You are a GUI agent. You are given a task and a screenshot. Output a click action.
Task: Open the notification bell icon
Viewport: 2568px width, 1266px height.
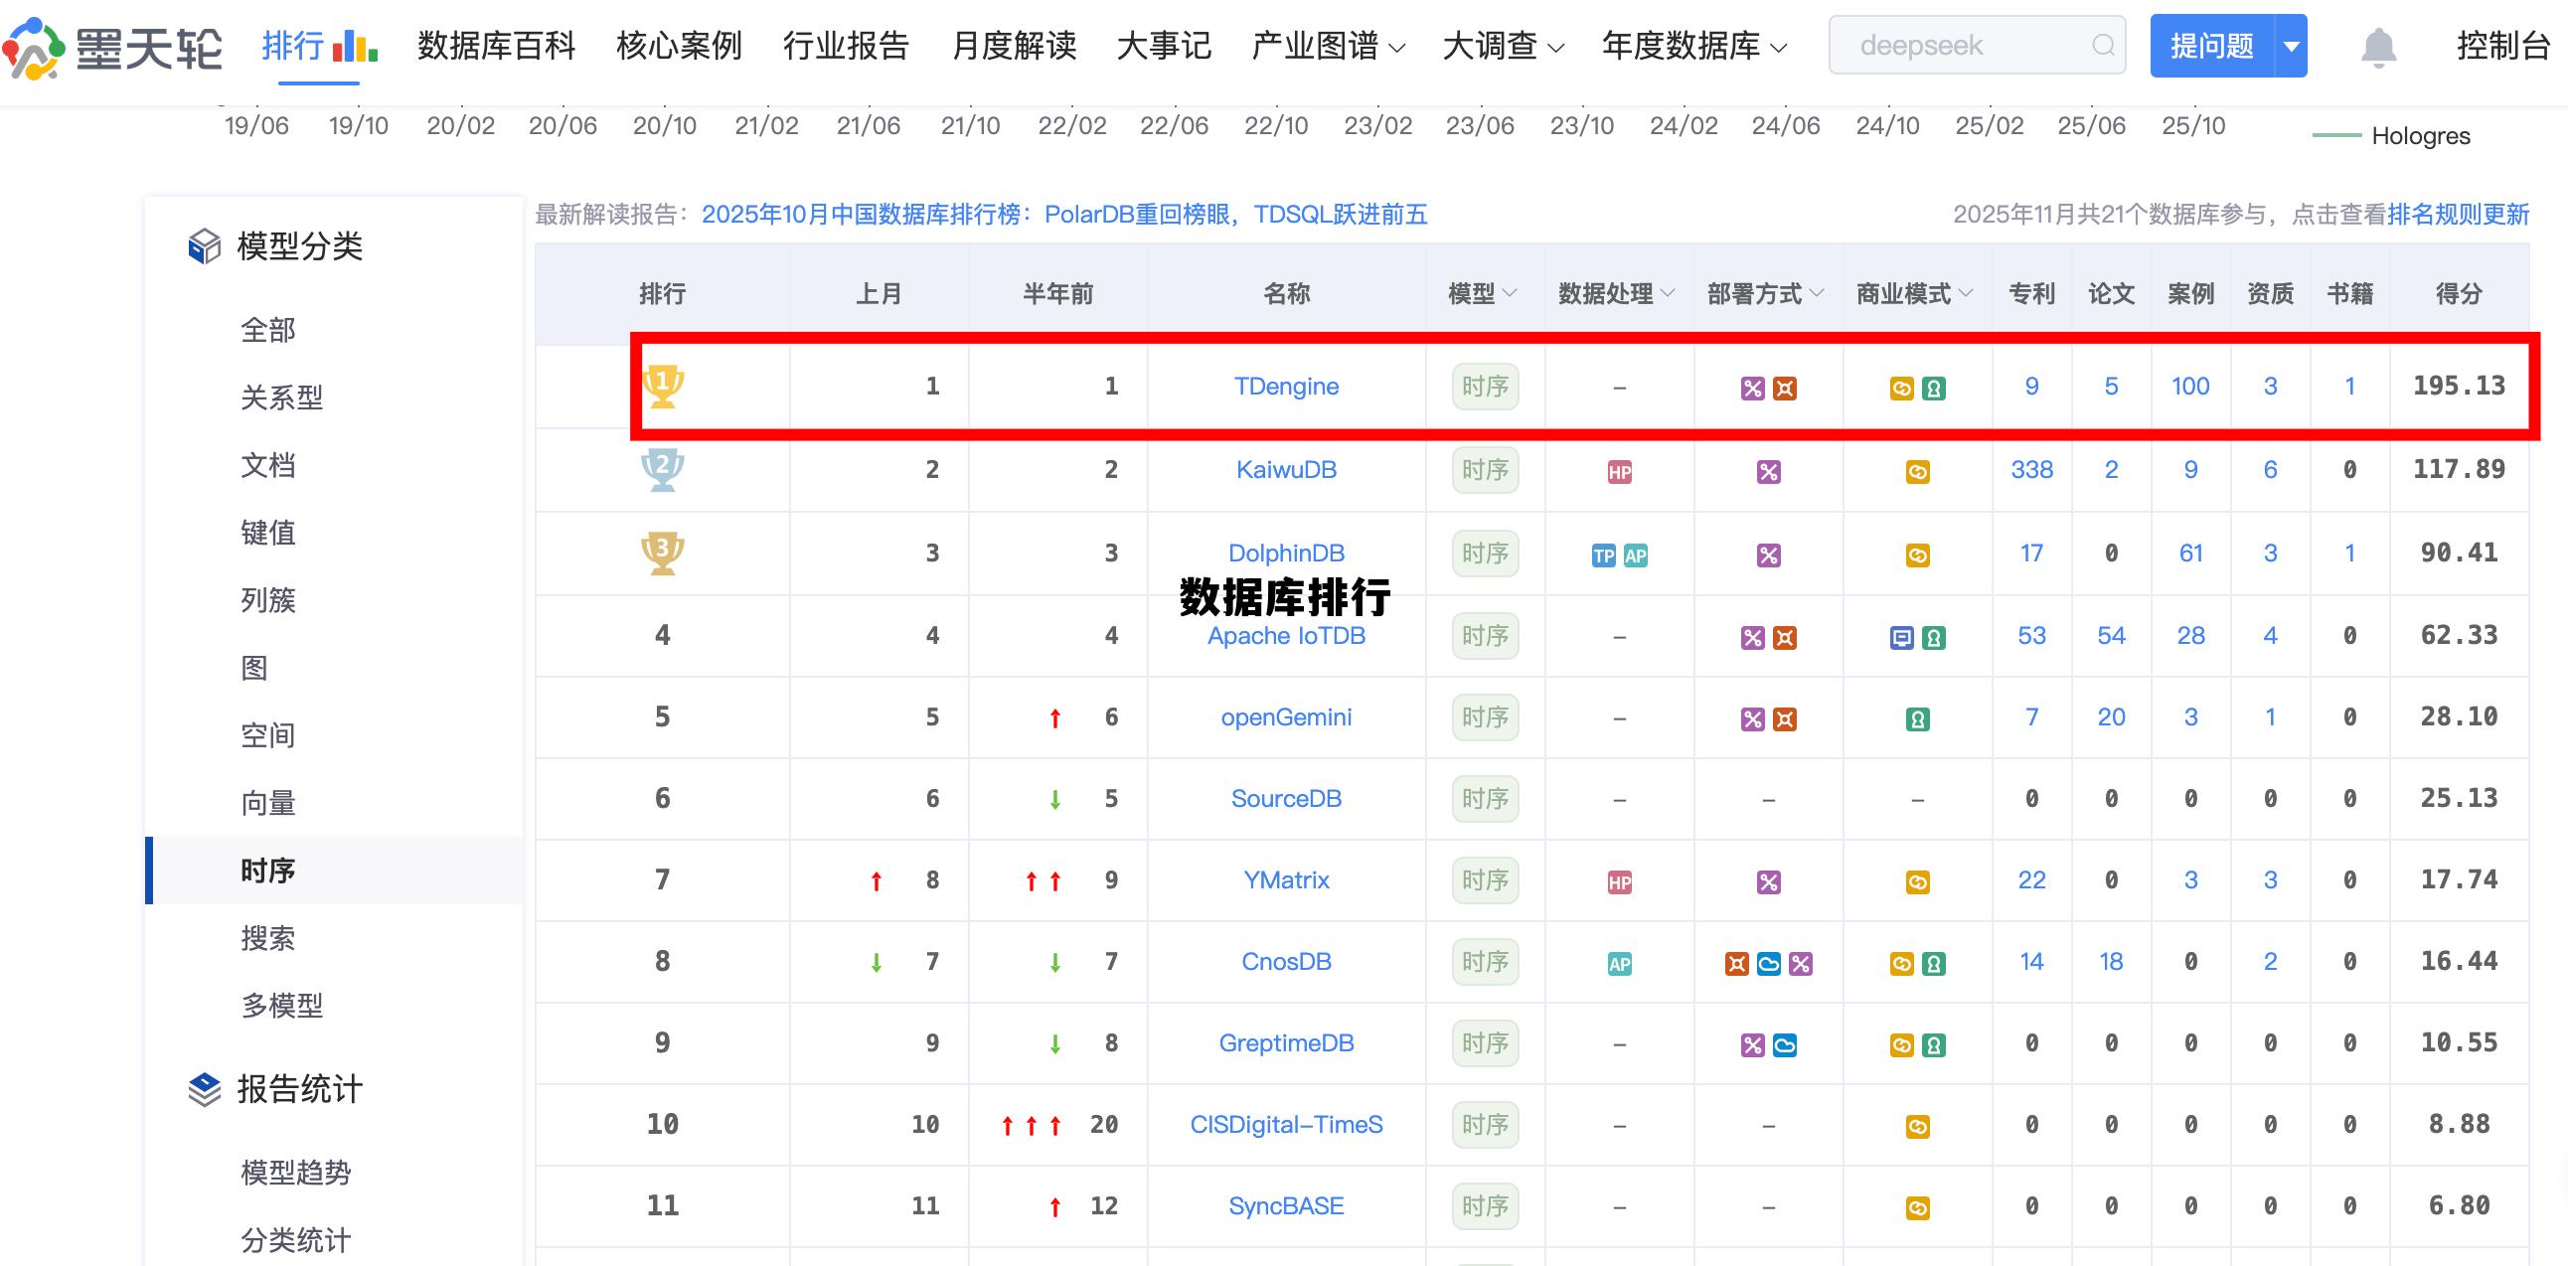(2380, 46)
